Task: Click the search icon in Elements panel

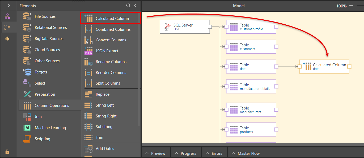Action: [x=128, y=6]
